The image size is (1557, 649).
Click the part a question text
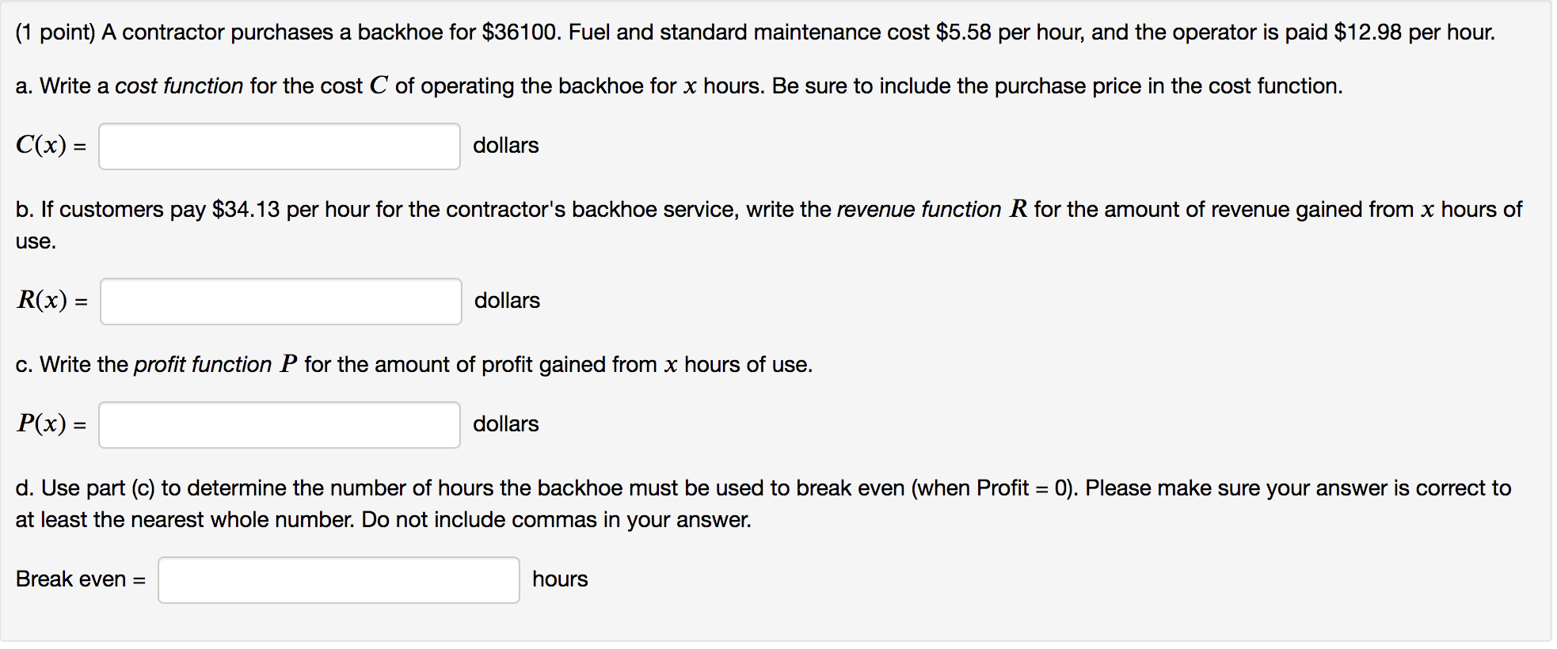coord(673,85)
